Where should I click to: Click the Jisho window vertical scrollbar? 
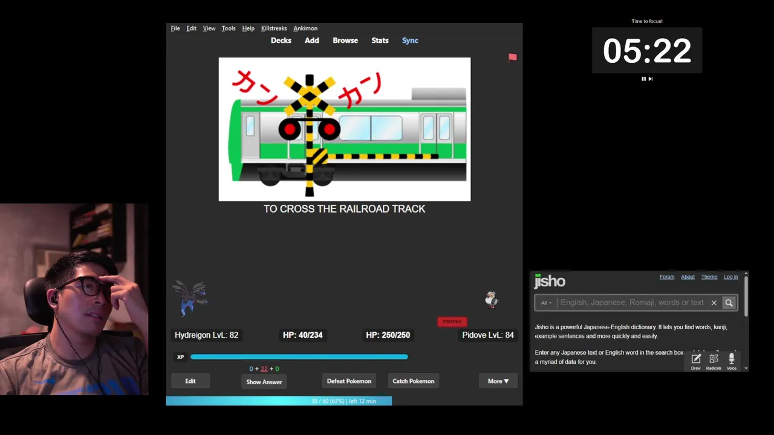746,296
